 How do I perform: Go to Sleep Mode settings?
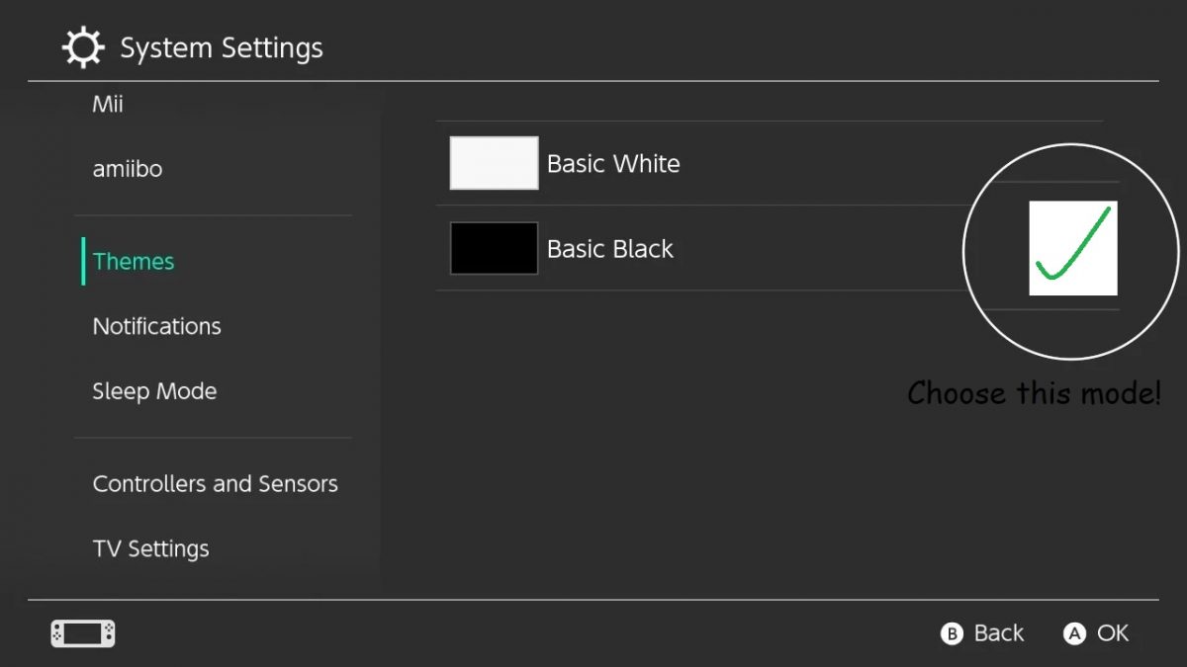coord(154,391)
